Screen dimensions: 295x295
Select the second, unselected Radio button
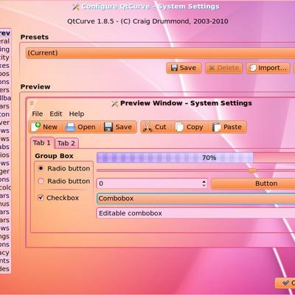41,181
